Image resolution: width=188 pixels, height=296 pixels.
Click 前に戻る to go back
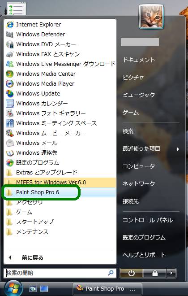tap(32, 258)
